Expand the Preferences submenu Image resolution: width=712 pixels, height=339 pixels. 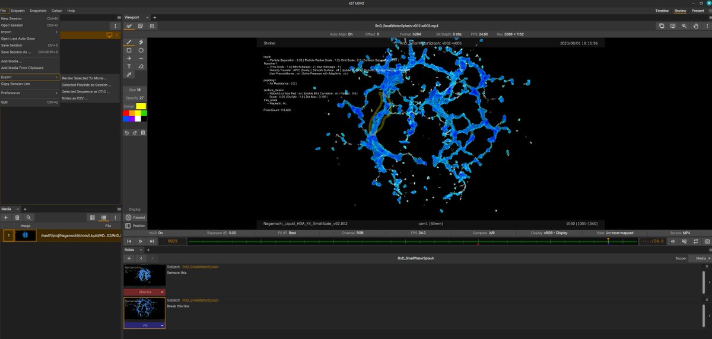point(30,93)
